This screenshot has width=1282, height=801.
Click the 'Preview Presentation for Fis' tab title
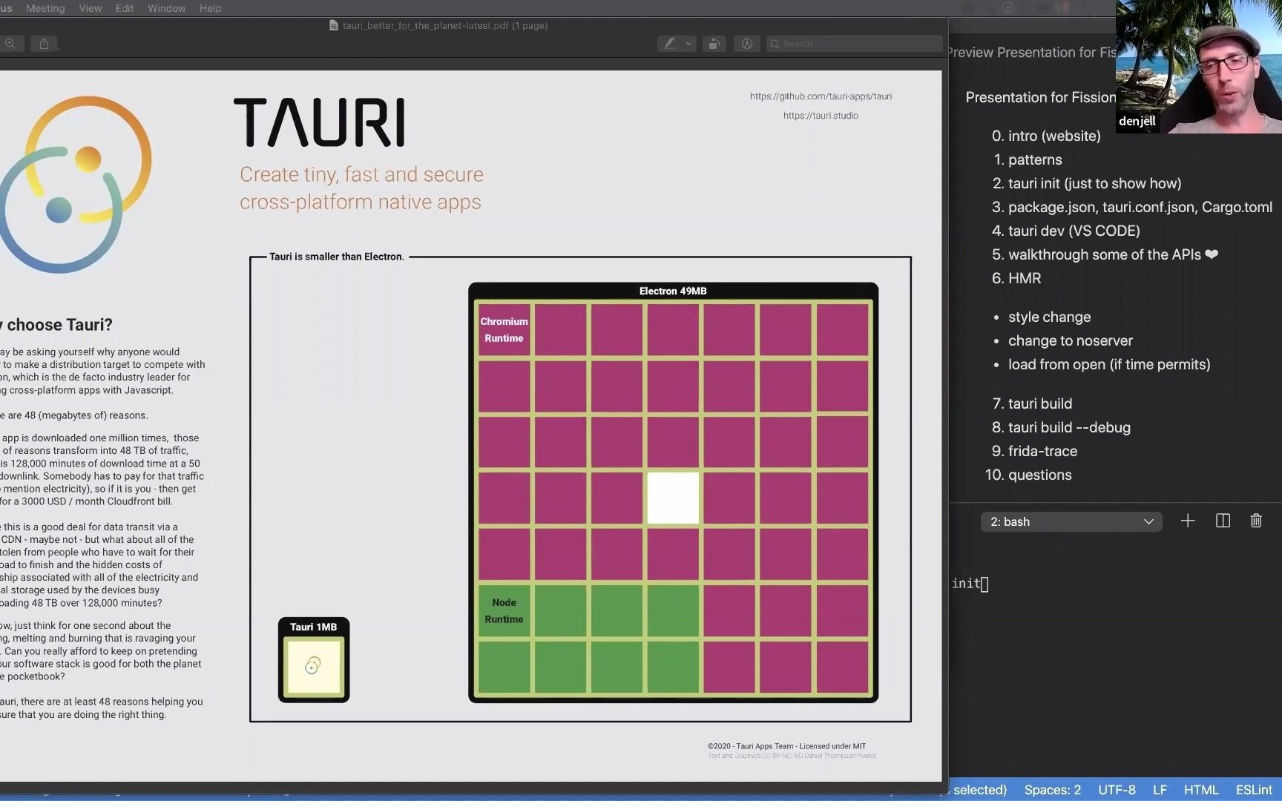(x=1031, y=53)
